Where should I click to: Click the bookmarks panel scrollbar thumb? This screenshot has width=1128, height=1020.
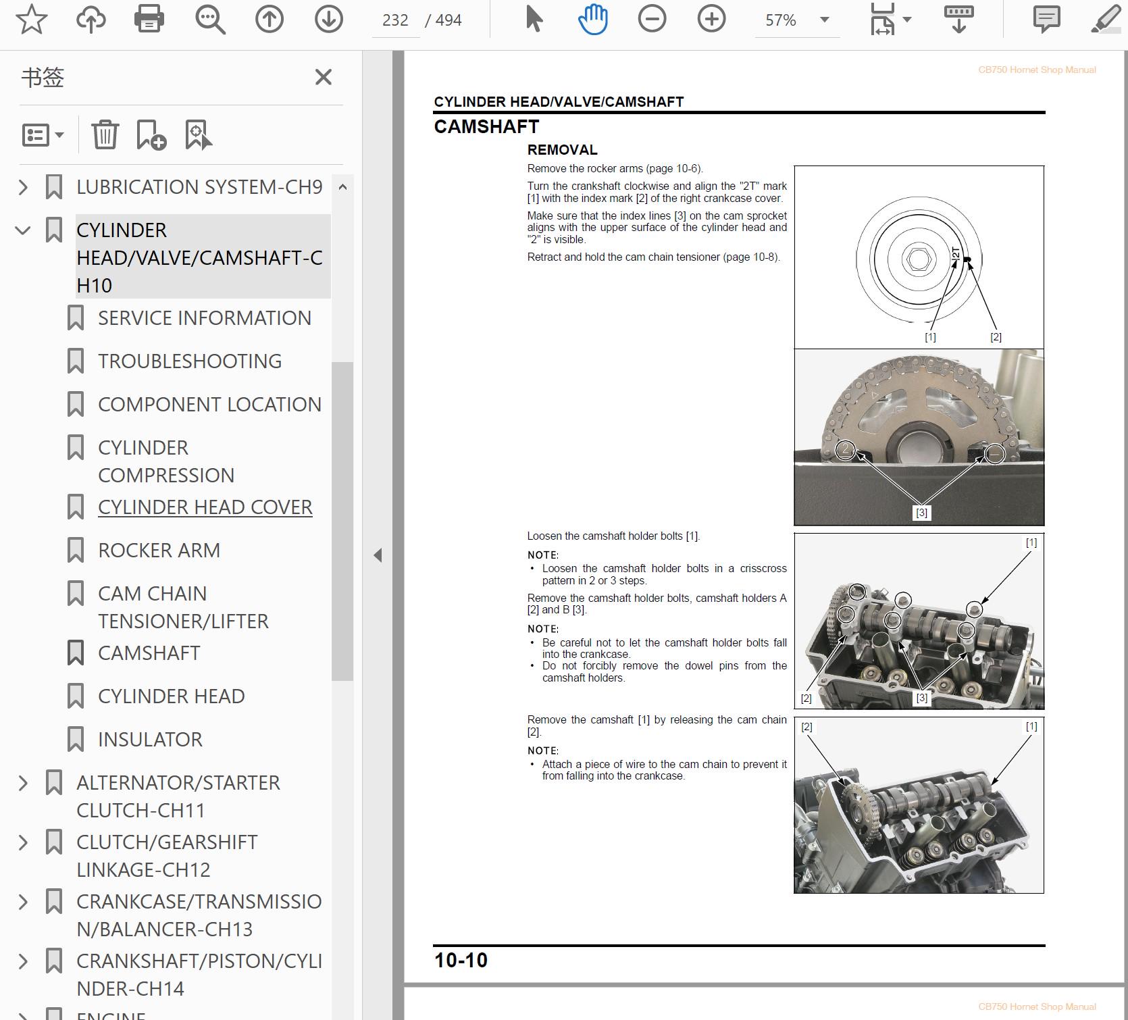click(x=342, y=521)
